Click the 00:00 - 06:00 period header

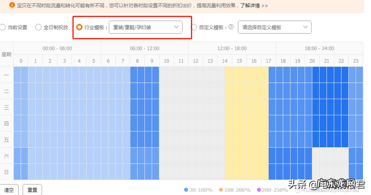(x=57, y=49)
